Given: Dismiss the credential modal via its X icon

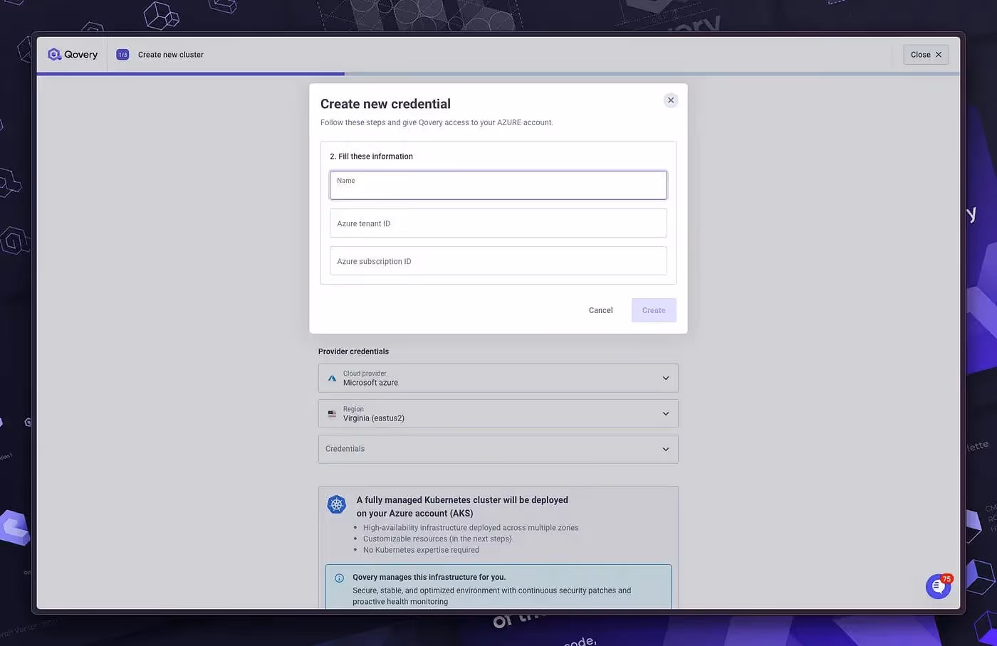Looking at the screenshot, I should click(670, 100).
